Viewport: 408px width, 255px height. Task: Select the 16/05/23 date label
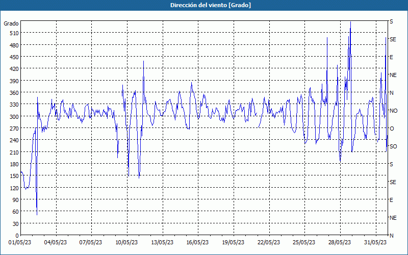(197, 243)
